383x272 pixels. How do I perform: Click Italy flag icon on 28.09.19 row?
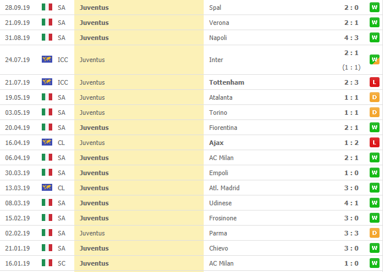(47, 8)
